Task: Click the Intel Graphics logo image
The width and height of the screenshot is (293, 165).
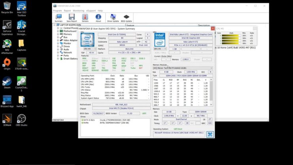Action: pos(160,40)
